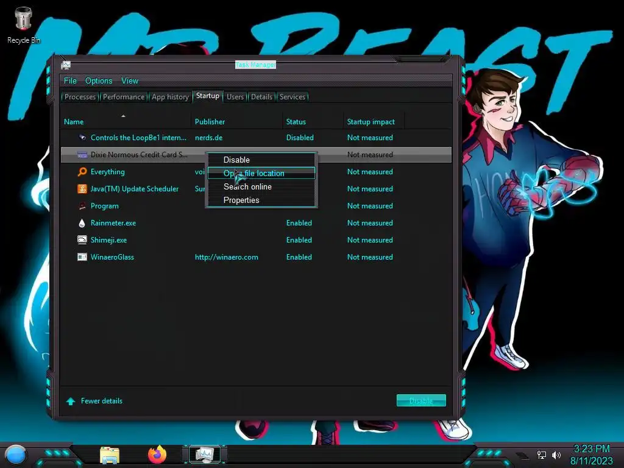The image size is (624, 468).
Task: Switch to the Processes tab
Action: tap(80, 97)
